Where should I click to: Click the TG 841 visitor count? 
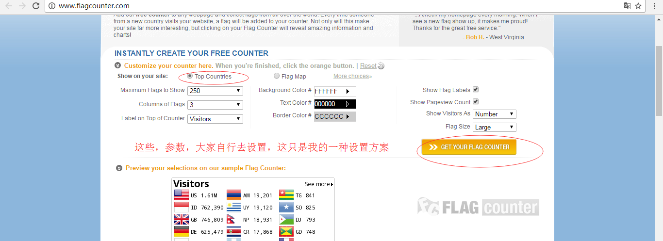(x=305, y=195)
